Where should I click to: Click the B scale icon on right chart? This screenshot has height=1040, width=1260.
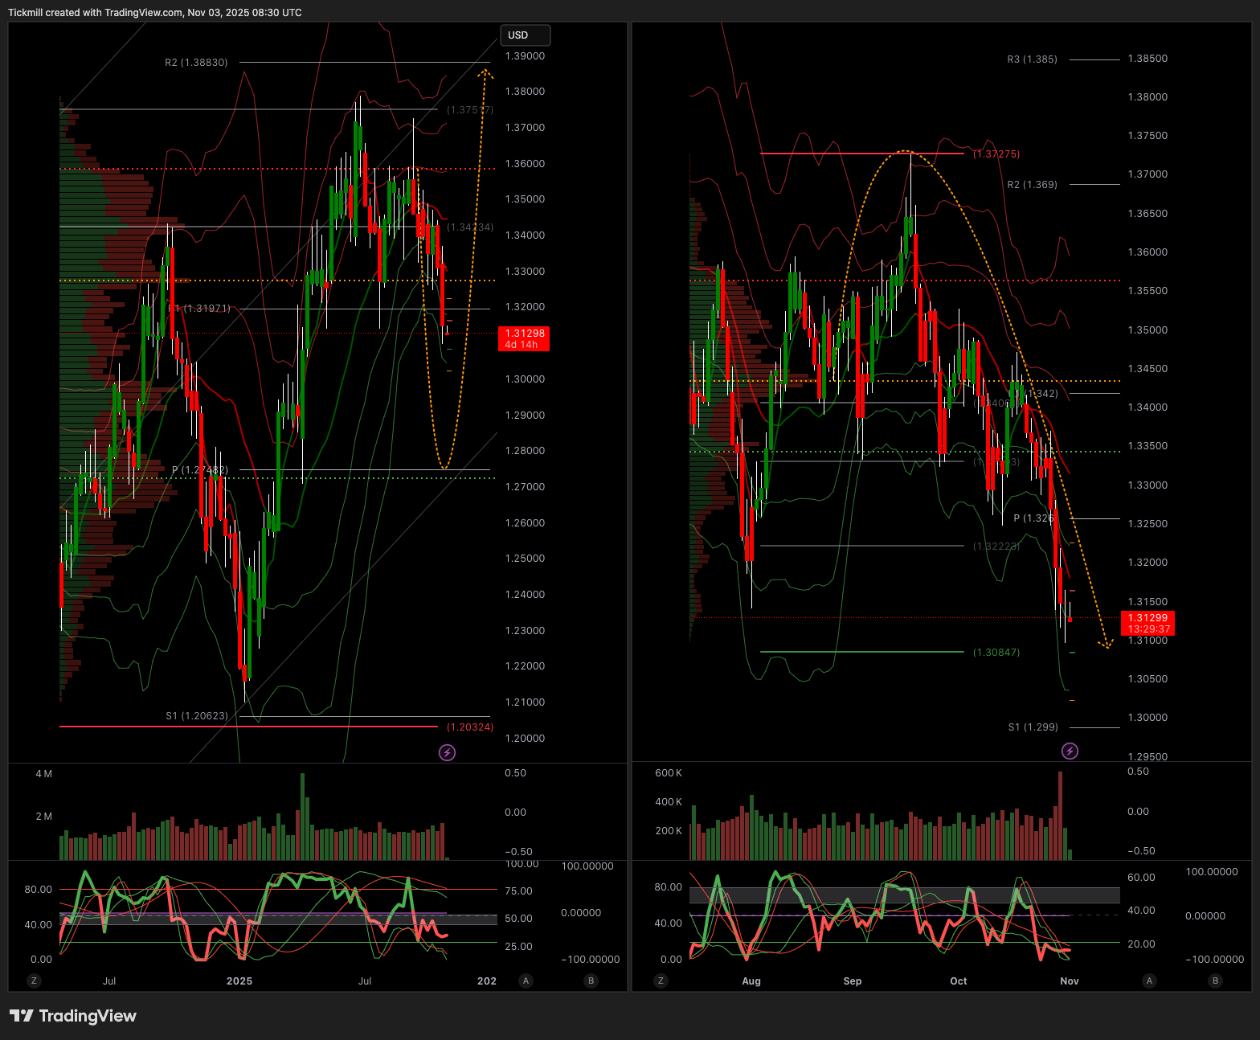pos(1215,981)
